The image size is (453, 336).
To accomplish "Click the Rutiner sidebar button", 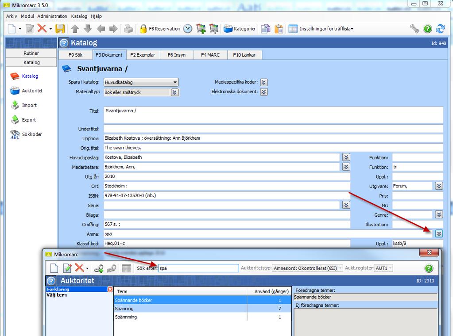I will (31, 53).
